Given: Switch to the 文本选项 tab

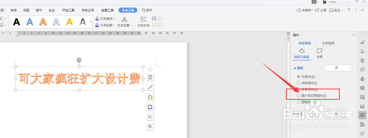Looking at the screenshot, I should [x=328, y=43].
